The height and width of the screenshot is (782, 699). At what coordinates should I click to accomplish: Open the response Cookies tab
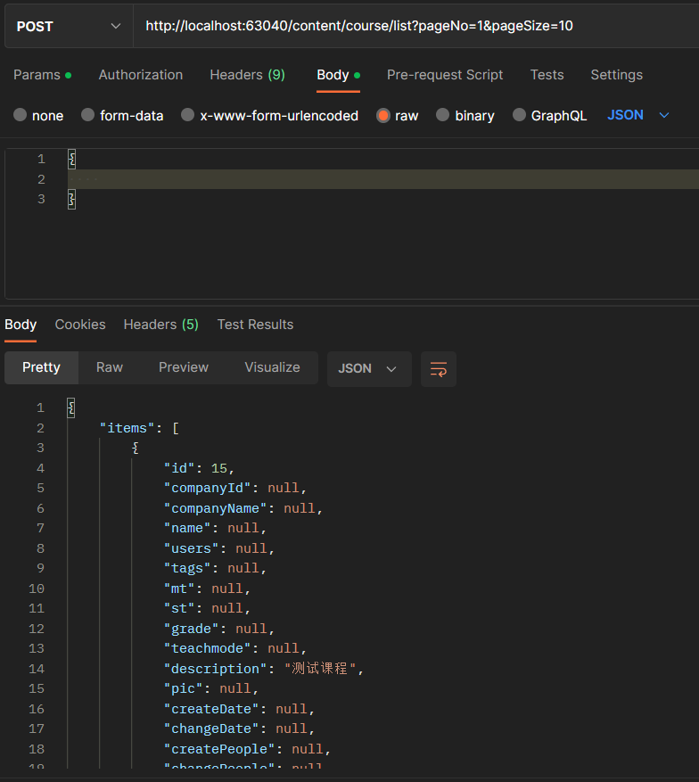pos(80,325)
